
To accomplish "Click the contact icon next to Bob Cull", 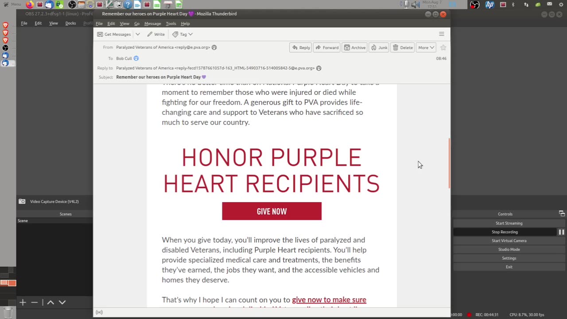I will pos(136,58).
